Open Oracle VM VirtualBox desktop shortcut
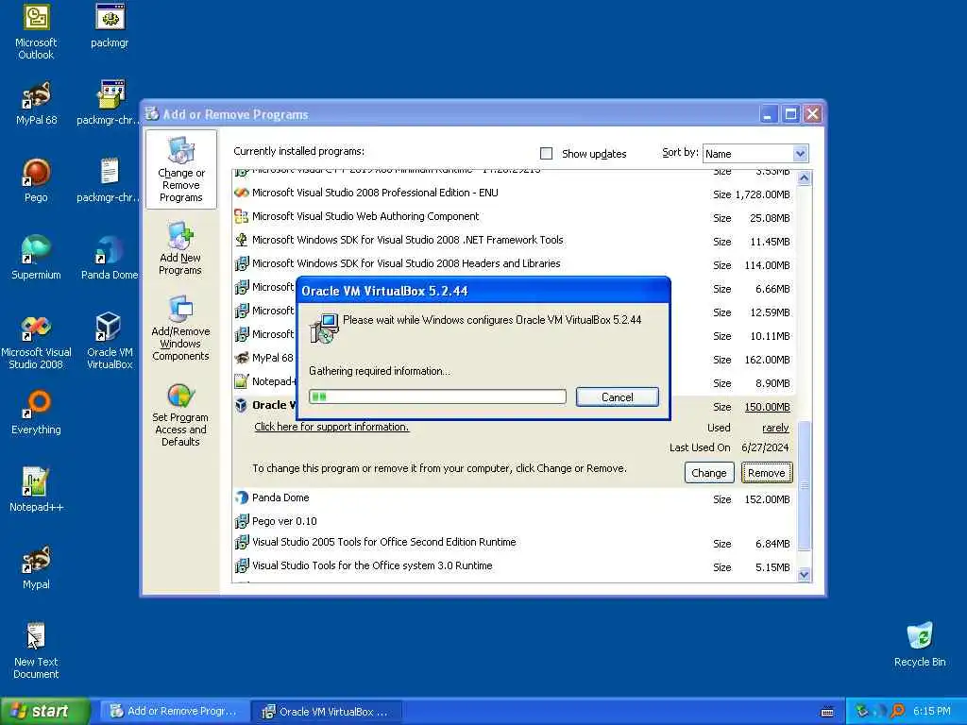This screenshot has width=967, height=725. [x=110, y=342]
